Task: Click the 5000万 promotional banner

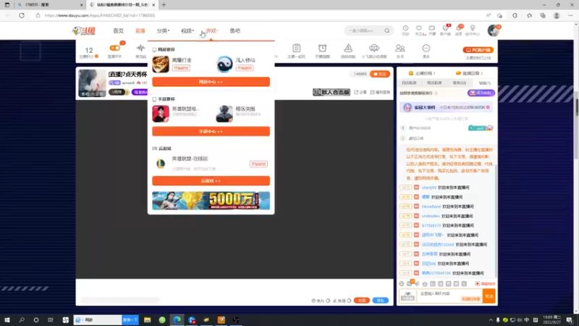Action: pos(211,201)
